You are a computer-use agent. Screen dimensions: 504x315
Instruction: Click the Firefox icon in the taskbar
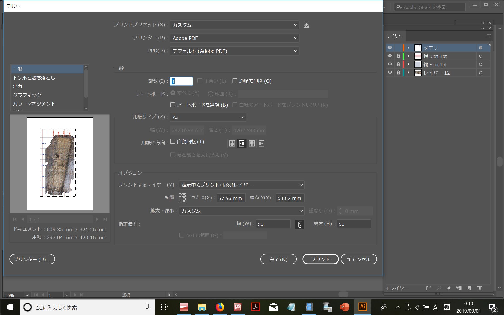(x=220, y=307)
